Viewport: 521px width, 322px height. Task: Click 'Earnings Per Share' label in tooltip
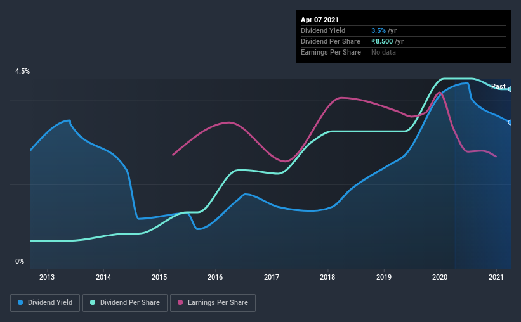[x=331, y=52]
